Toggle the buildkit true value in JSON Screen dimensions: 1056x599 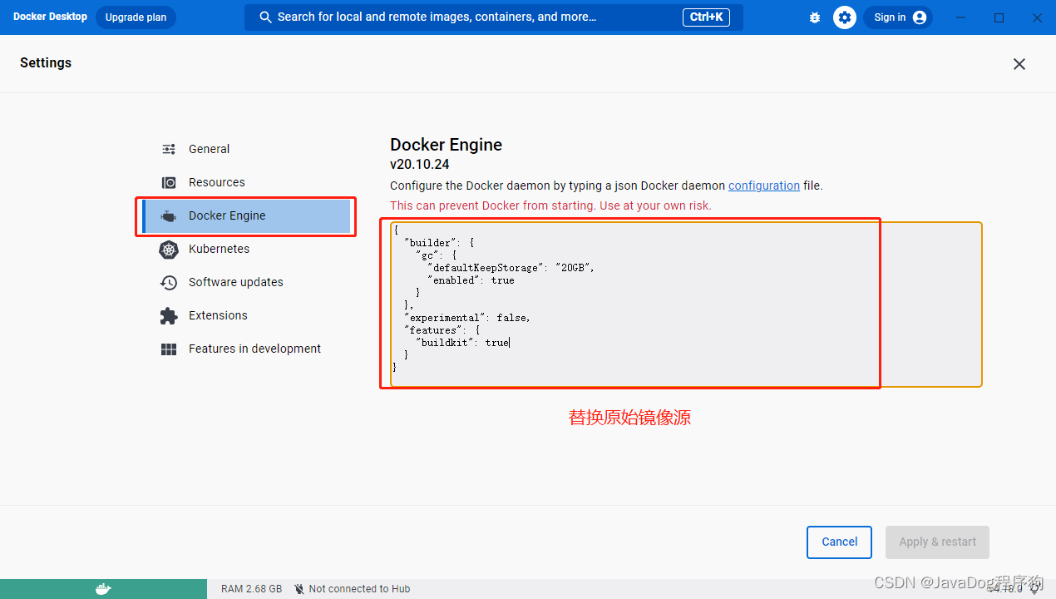pyautogui.click(x=496, y=342)
